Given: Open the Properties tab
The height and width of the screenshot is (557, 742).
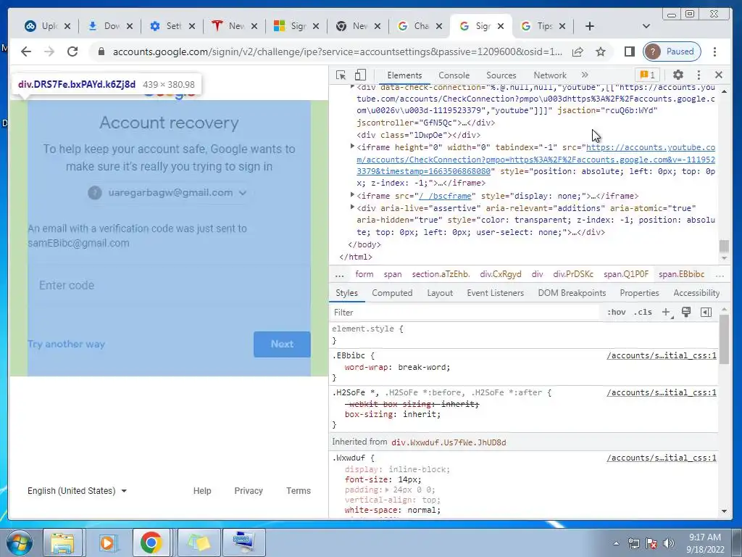Looking at the screenshot, I should coord(639,293).
